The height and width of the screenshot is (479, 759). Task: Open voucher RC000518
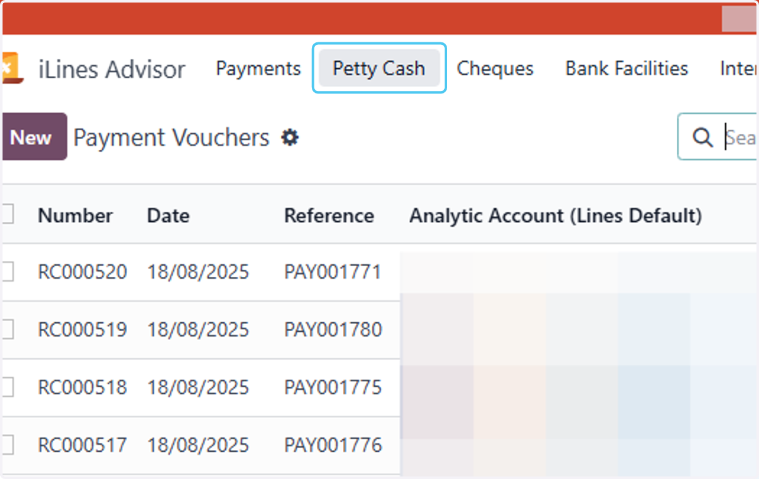point(82,387)
